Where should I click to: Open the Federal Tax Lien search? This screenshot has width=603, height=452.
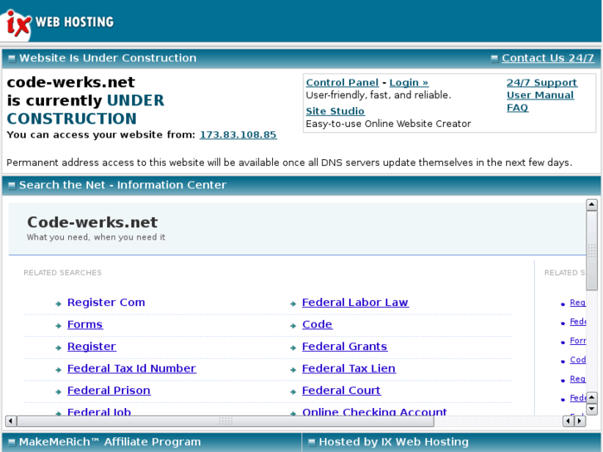click(x=348, y=368)
